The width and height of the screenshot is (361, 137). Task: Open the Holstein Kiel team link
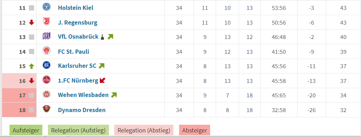coord(75,8)
